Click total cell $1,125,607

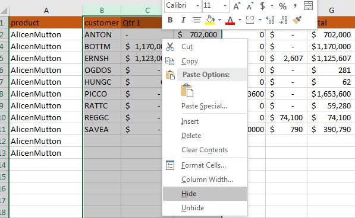[331, 59]
